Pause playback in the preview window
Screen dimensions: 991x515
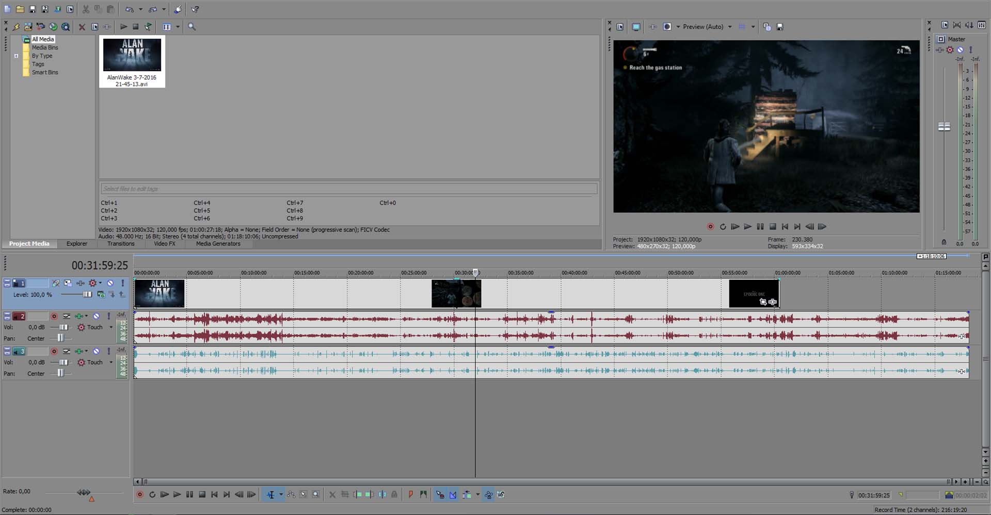[x=760, y=227]
